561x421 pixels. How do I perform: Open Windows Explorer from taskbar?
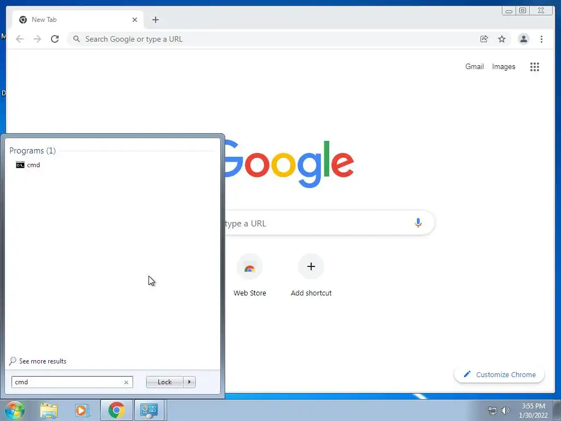[x=49, y=410]
